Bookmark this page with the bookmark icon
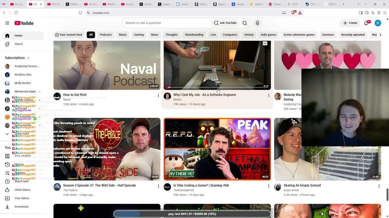The height and width of the screenshot is (218, 389). pyautogui.click(x=80, y=13)
